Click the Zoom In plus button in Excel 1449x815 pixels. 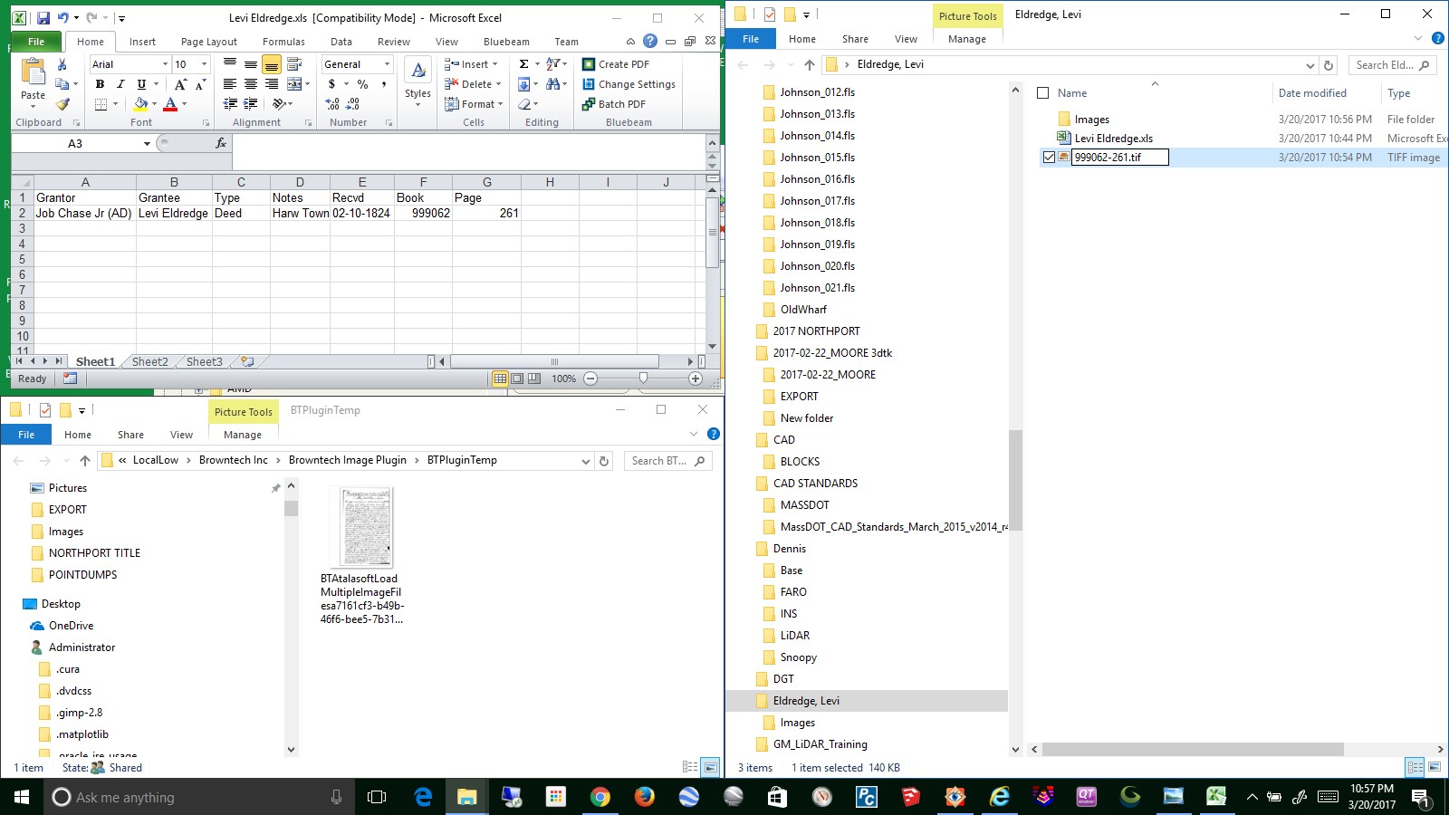pyautogui.click(x=696, y=379)
